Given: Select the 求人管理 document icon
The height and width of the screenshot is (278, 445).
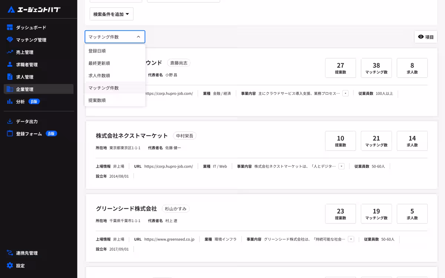Looking at the screenshot, I should [x=9, y=76].
